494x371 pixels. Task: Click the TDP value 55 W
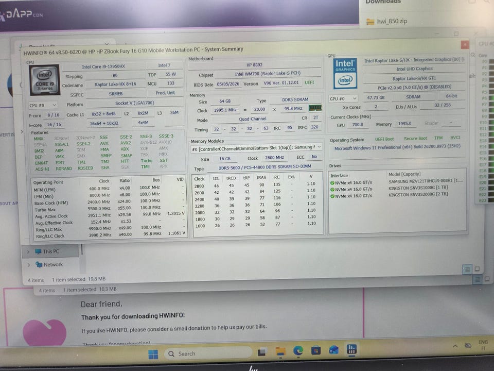coord(170,74)
